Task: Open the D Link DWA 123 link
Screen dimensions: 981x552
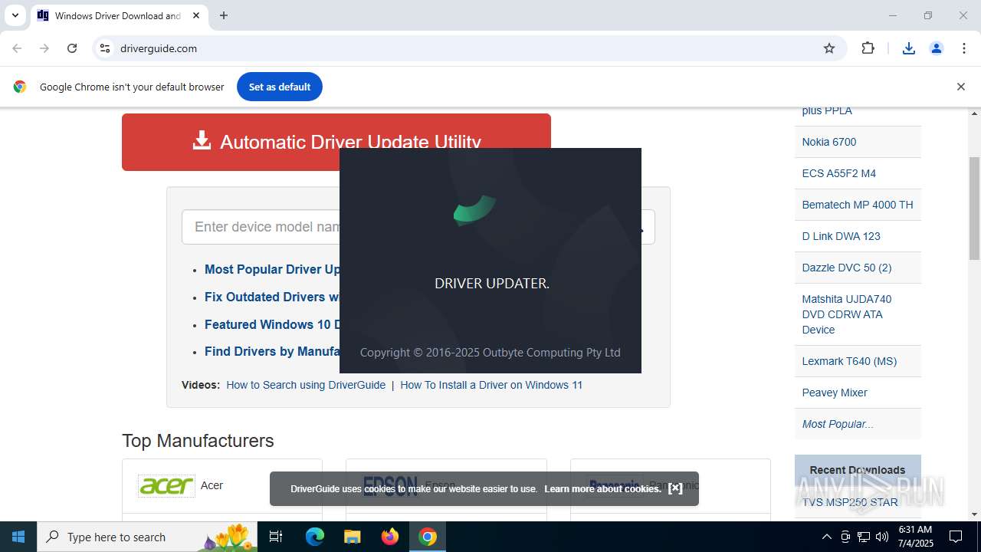Action: pos(842,236)
